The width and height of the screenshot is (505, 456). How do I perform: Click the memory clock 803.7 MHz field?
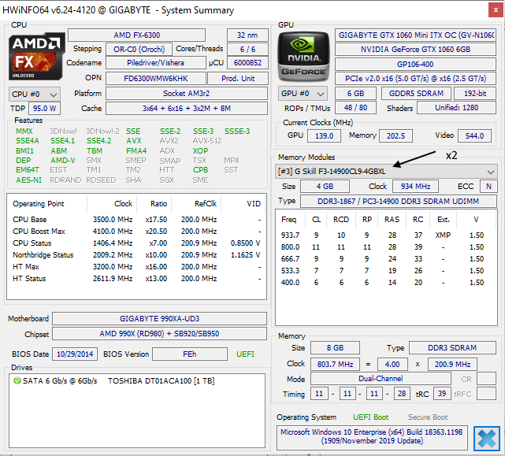click(336, 365)
